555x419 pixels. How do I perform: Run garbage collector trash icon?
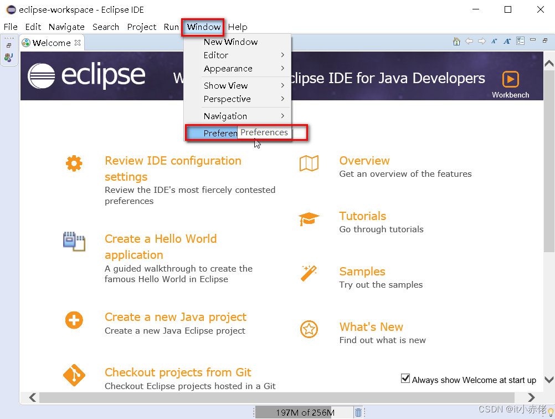(358, 412)
